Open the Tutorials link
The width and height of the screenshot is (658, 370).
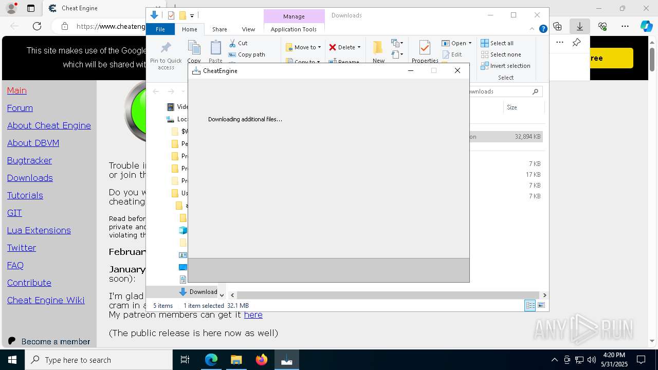tap(25, 195)
